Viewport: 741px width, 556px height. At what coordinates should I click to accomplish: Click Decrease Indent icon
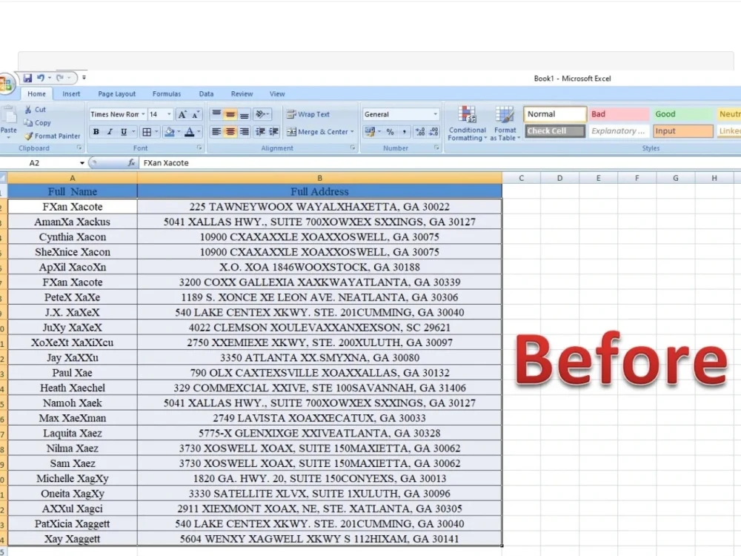260,132
